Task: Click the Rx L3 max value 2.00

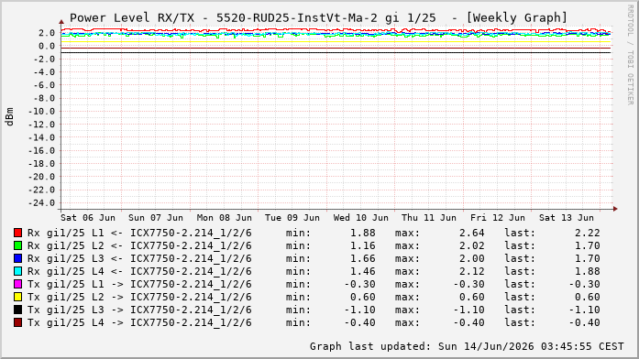Action: pos(472,259)
